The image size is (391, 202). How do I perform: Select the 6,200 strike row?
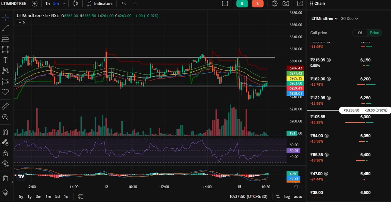pos(348,81)
